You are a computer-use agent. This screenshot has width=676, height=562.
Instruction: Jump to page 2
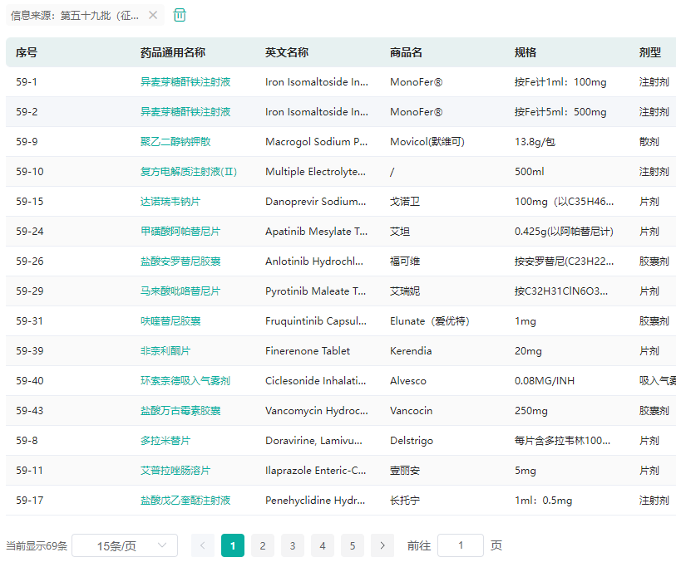pyautogui.click(x=263, y=545)
